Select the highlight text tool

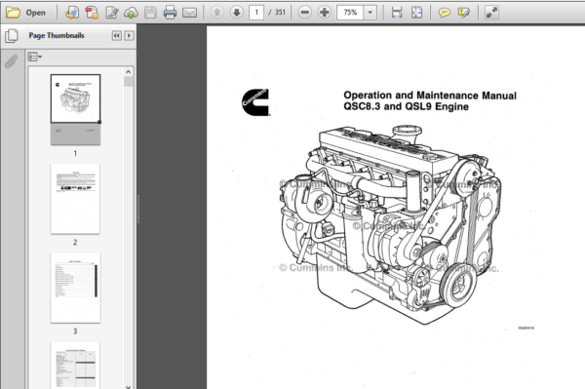click(x=464, y=13)
